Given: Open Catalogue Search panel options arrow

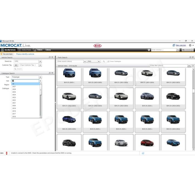Looking at the screenshot, I should [52, 73].
